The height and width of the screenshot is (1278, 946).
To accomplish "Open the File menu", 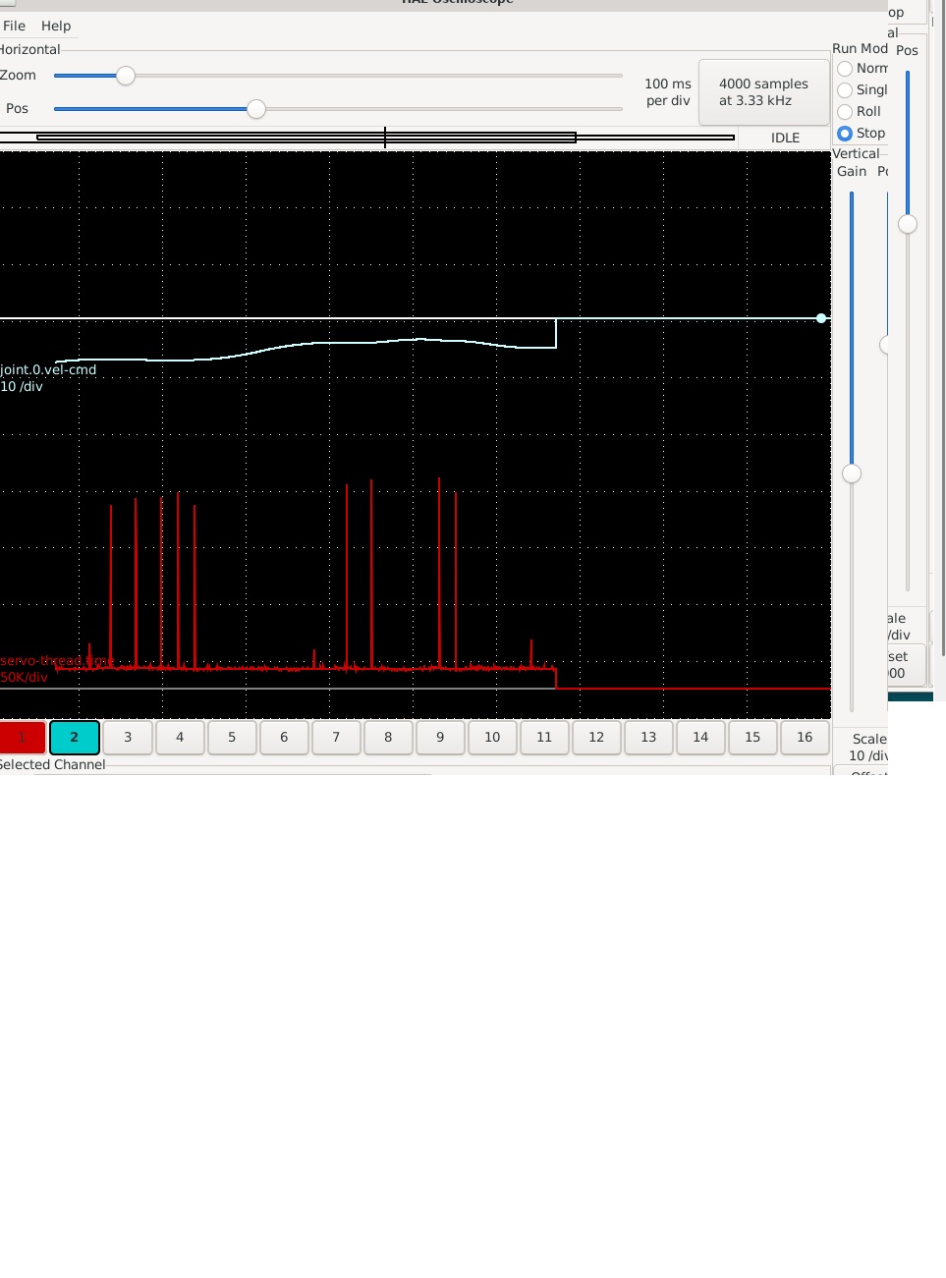I will [14, 26].
